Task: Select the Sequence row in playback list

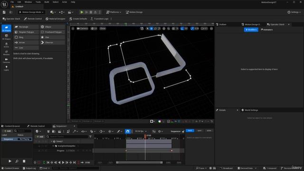Action: tap(17, 139)
